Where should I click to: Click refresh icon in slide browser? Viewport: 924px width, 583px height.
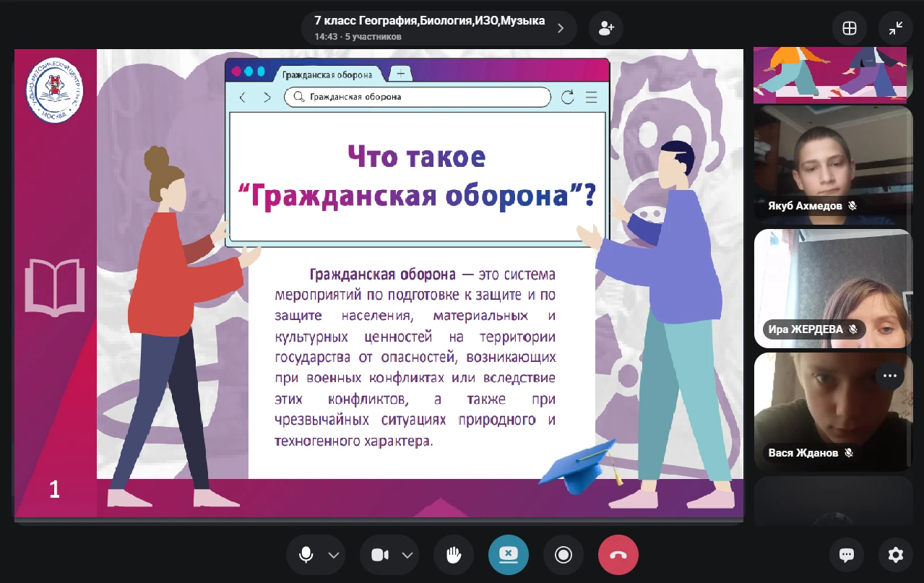tap(568, 97)
